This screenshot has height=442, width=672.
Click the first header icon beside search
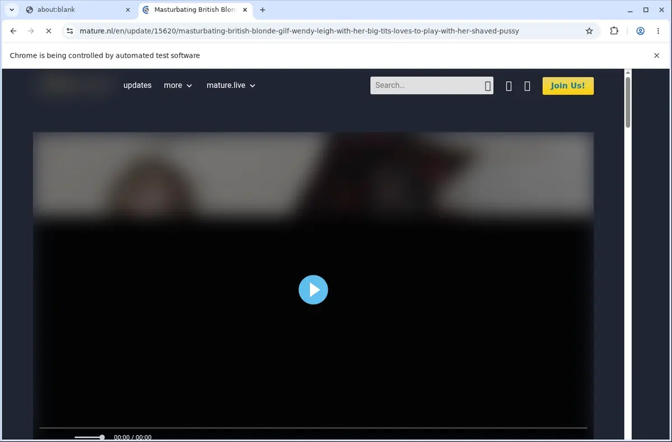(x=508, y=86)
